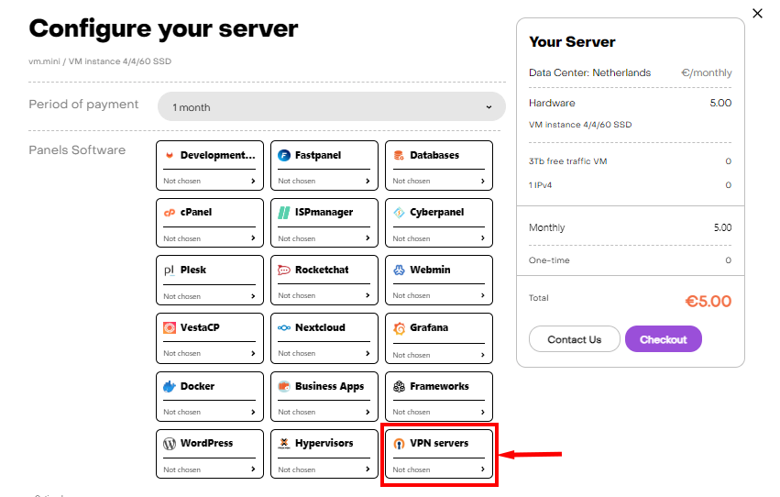
Task: Expand the Hypervisors 'Not chosen' arrow
Action: [x=368, y=469]
